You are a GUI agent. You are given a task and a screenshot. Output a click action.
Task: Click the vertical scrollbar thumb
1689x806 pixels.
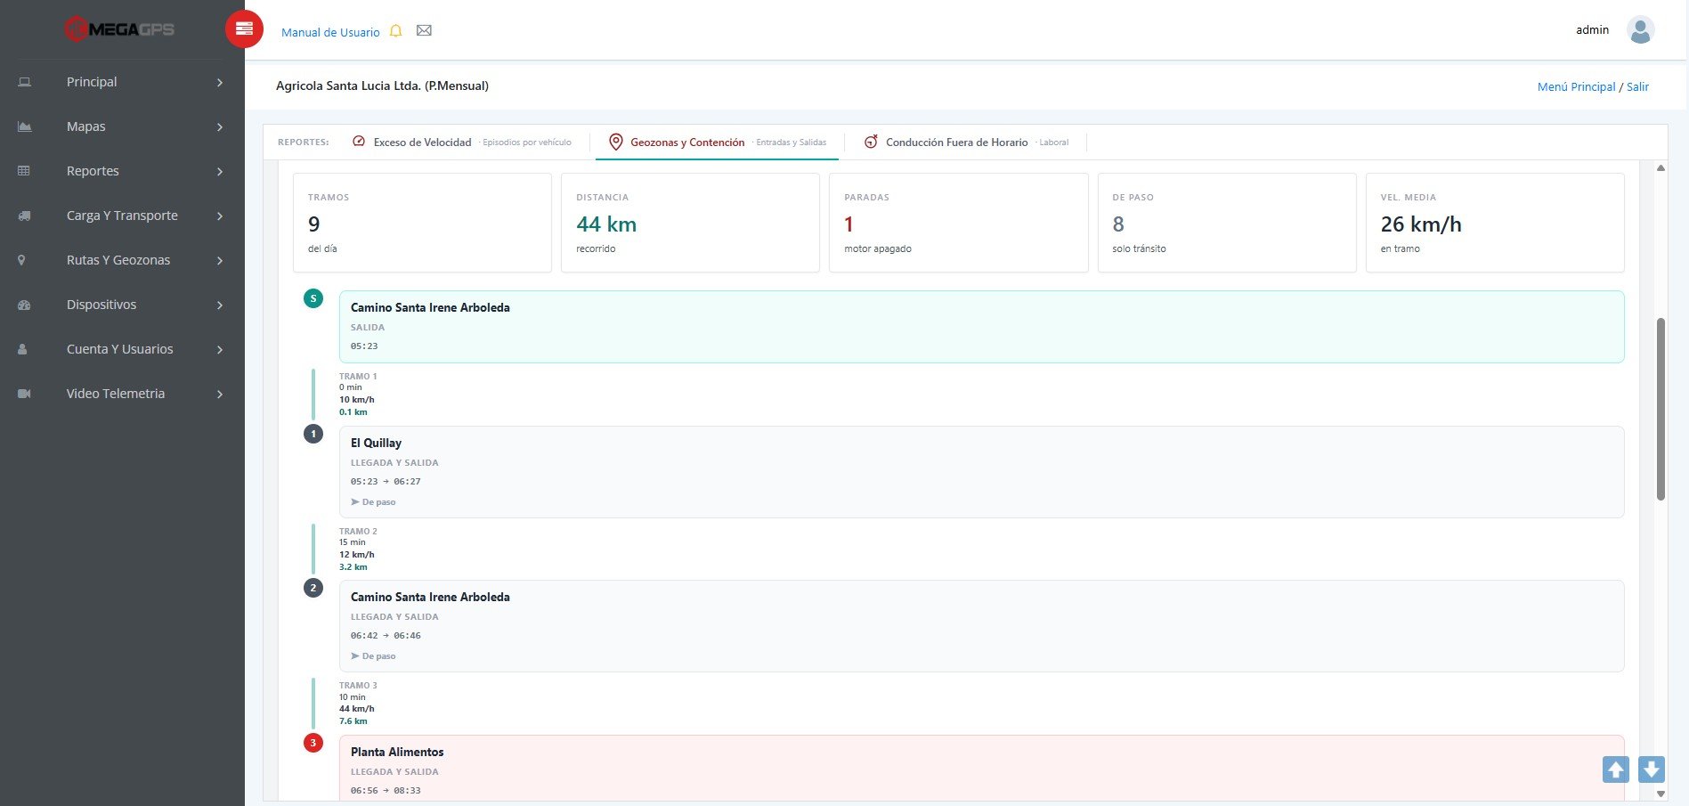[x=1661, y=409]
